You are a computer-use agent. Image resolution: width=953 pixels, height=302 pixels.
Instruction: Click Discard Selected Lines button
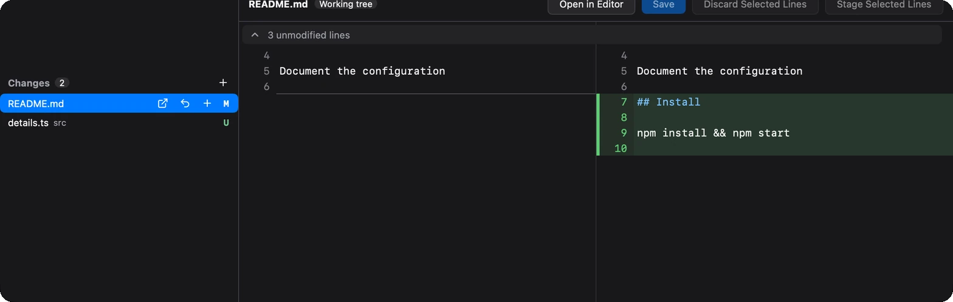click(755, 4)
